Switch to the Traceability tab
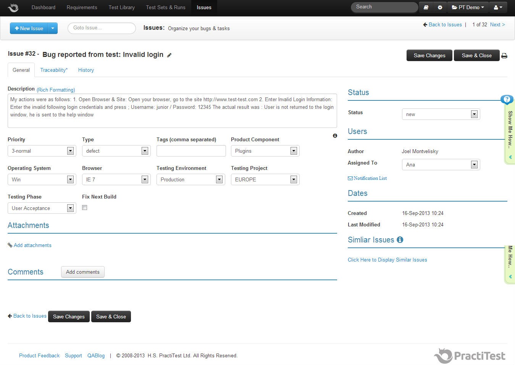Viewport: 515px width, 365px height. (x=54, y=70)
